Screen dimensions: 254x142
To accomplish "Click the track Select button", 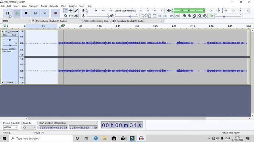I will pos(10,82).
